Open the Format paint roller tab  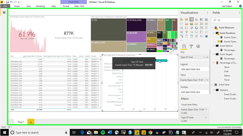tap(191, 46)
